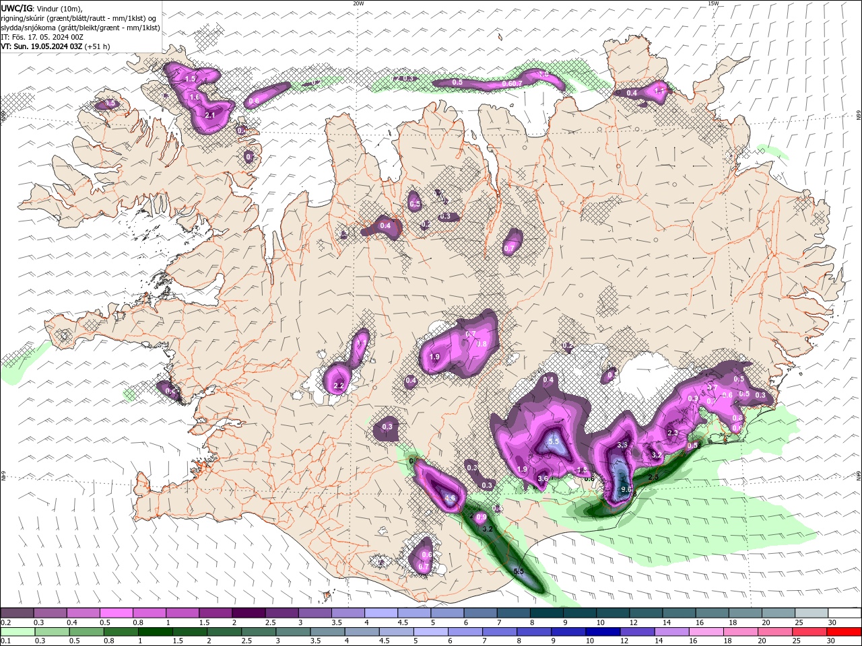
Task: Click the 9.8 precipitation maximum on map
Action: click(626, 490)
